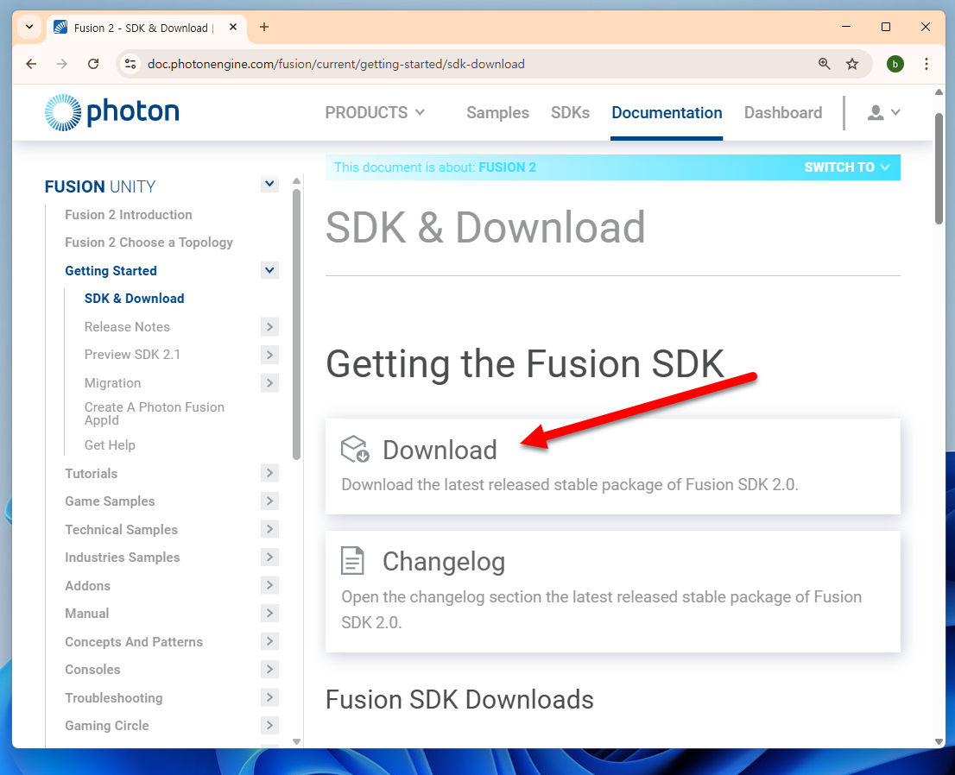Expand the Manual arrow
Screen dimensions: 955x775
point(269,613)
